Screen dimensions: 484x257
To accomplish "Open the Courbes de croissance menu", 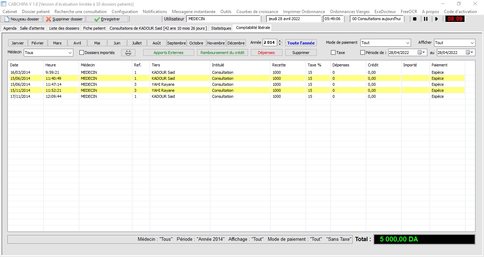I will [257, 12].
